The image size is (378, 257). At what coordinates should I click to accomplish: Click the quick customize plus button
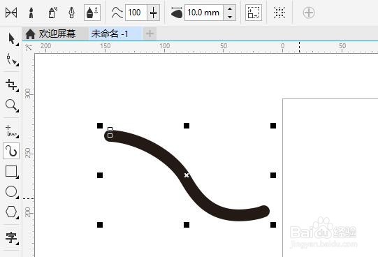[x=309, y=13]
